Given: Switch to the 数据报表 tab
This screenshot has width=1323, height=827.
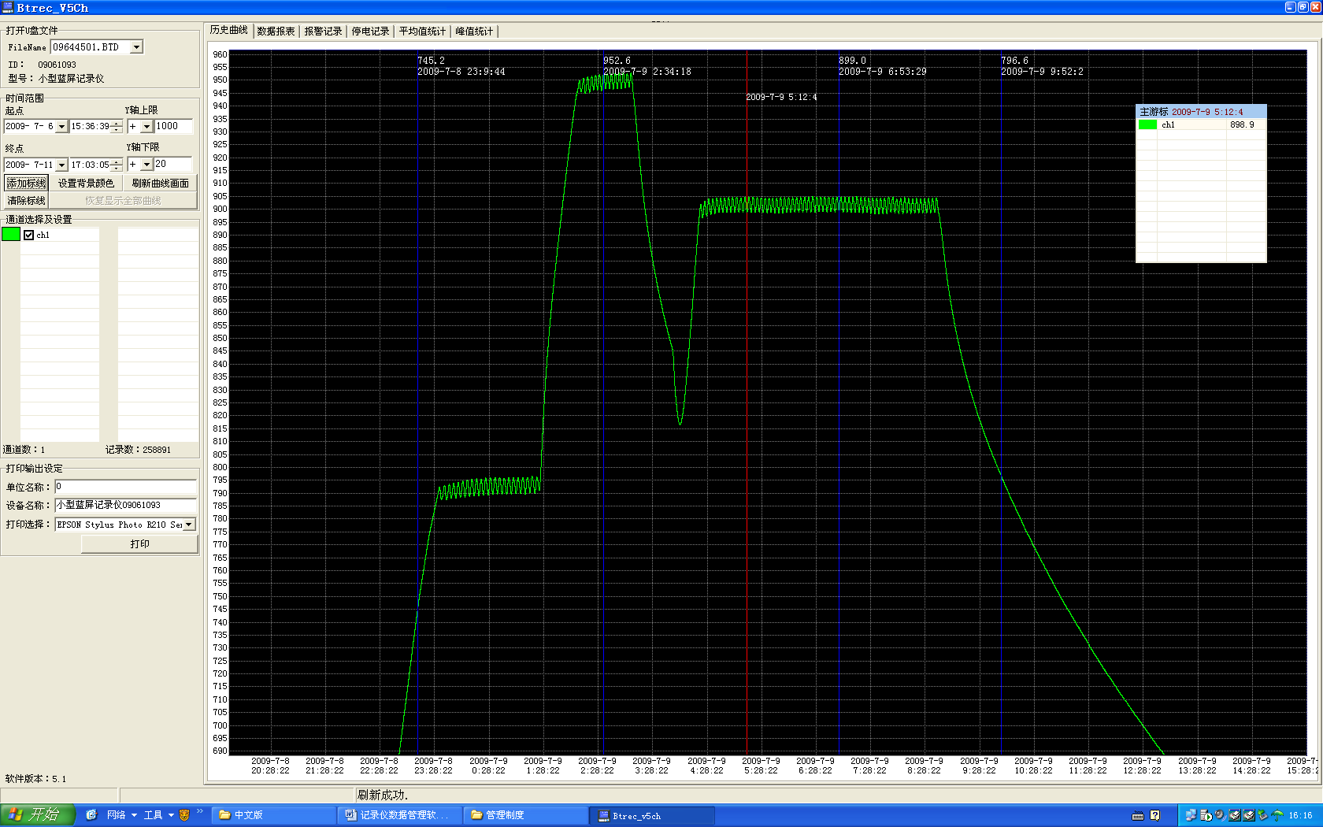Looking at the screenshot, I should [x=276, y=32].
